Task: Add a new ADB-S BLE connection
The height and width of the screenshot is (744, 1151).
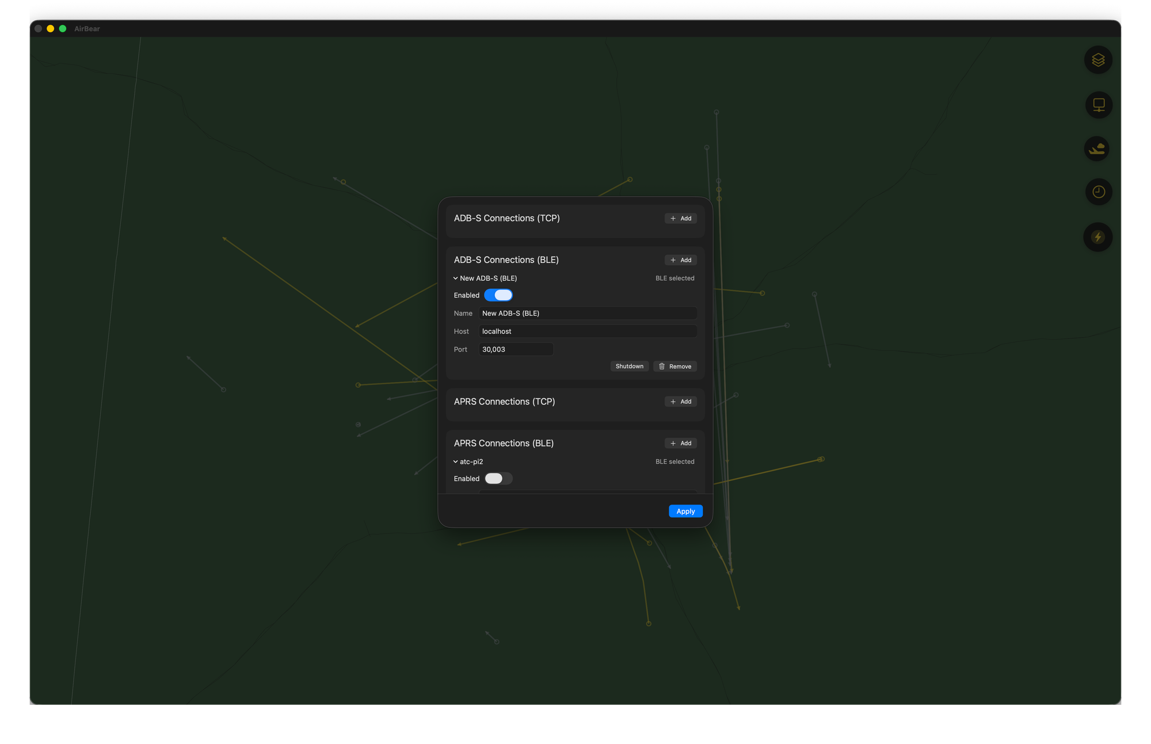Action: (681, 260)
